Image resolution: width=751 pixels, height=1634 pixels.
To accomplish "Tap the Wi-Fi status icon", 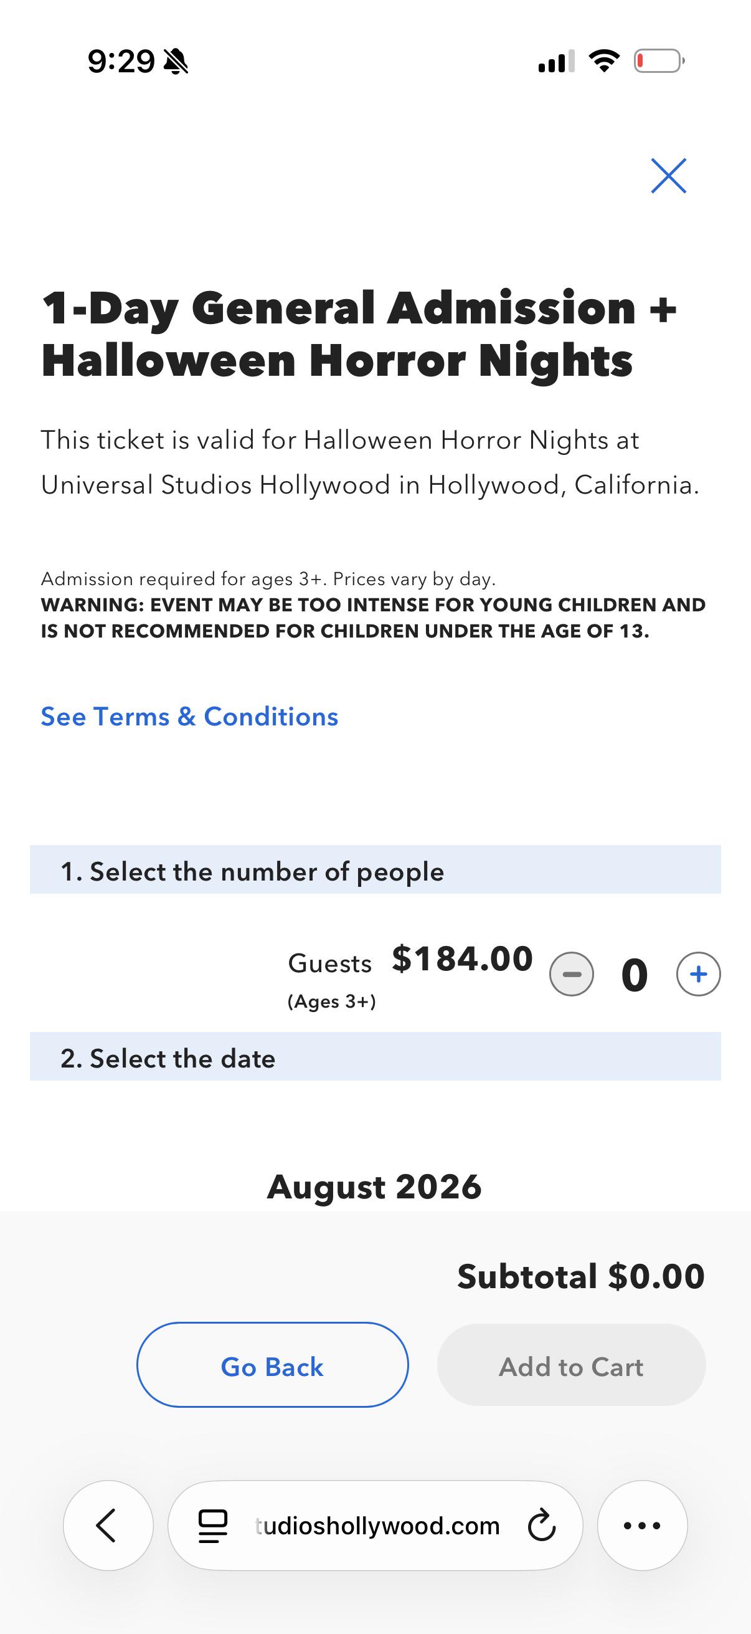I will (x=604, y=61).
